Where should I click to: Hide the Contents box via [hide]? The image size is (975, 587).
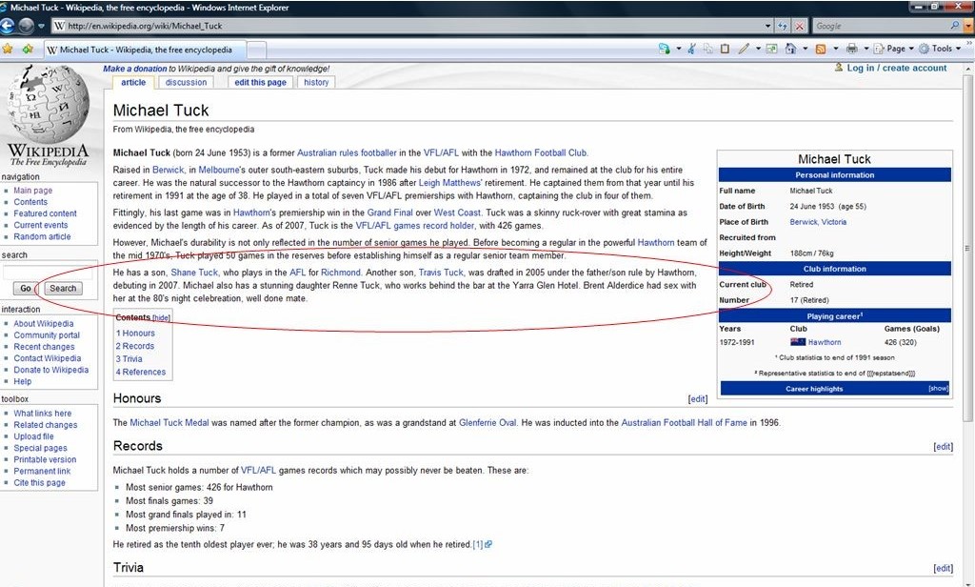tap(162, 317)
